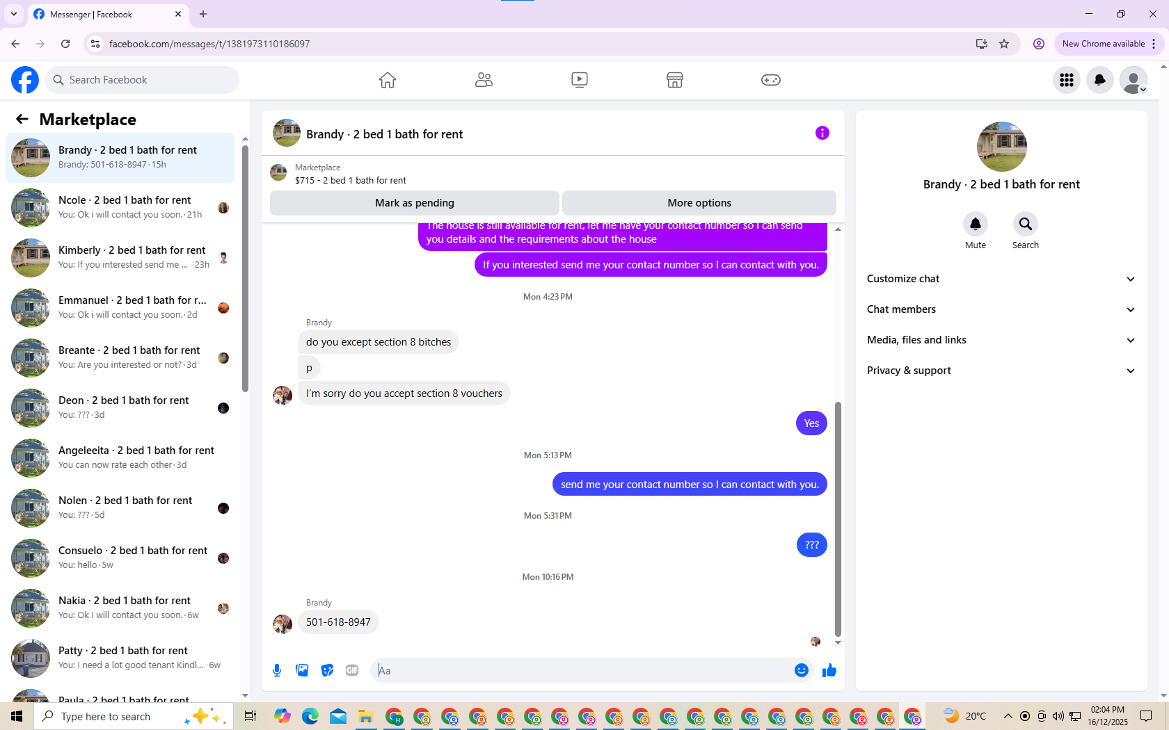Image resolution: width=1169 pixels, height=730 pixels.
Task: Reload the page in Chrome
Action: [x=65, y=44]
